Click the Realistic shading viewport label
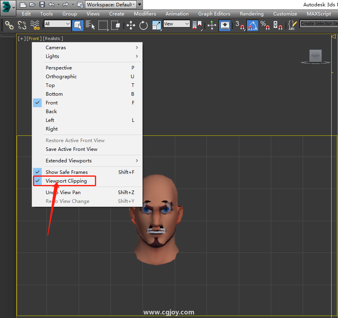Image resolution: width=338 pixels, height=318 pixels. 53,39
